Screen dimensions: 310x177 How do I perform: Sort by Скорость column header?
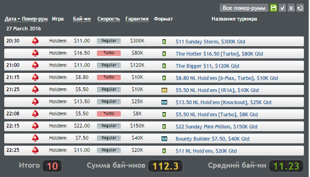[x=109, y=19]
